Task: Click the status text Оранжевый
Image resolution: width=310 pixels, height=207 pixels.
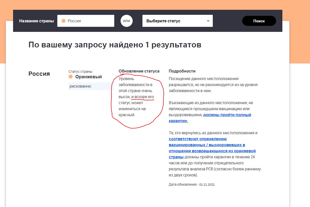Action: pyautogui.click(x=89, y=77)
